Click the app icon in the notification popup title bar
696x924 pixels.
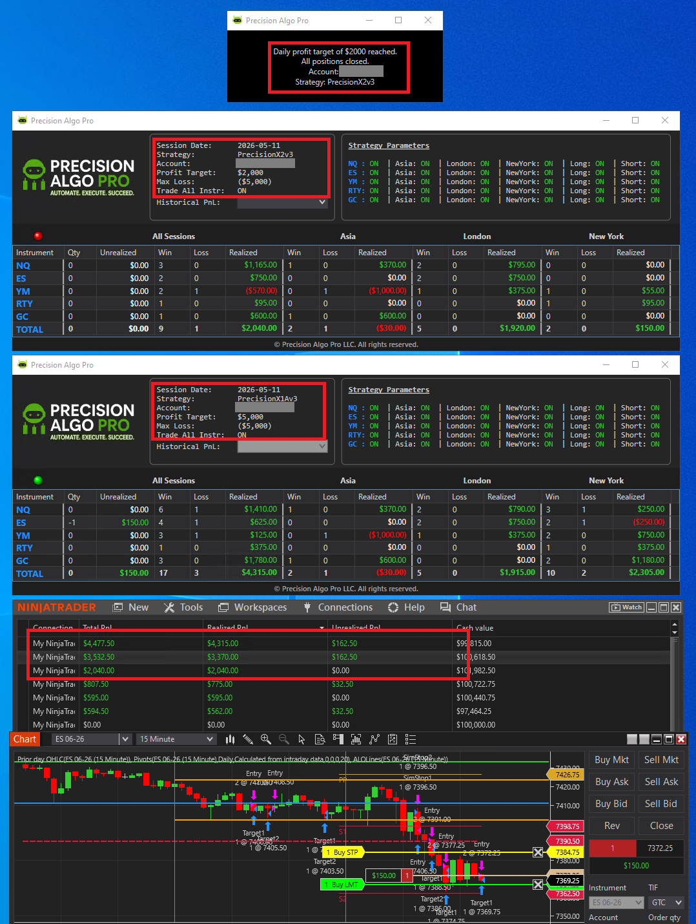(x=237, y=20)
